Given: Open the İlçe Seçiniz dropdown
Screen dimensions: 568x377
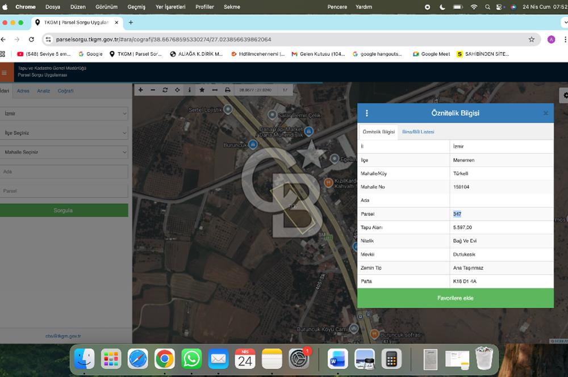Looking at the screenshot, I should coord(64,133).
